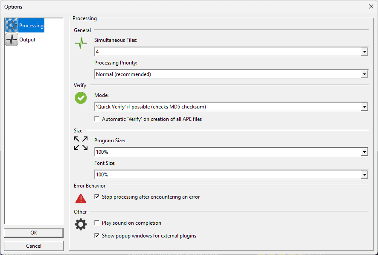
Task: Expand the Processing Priority dropdown
Action: point(364,74)
